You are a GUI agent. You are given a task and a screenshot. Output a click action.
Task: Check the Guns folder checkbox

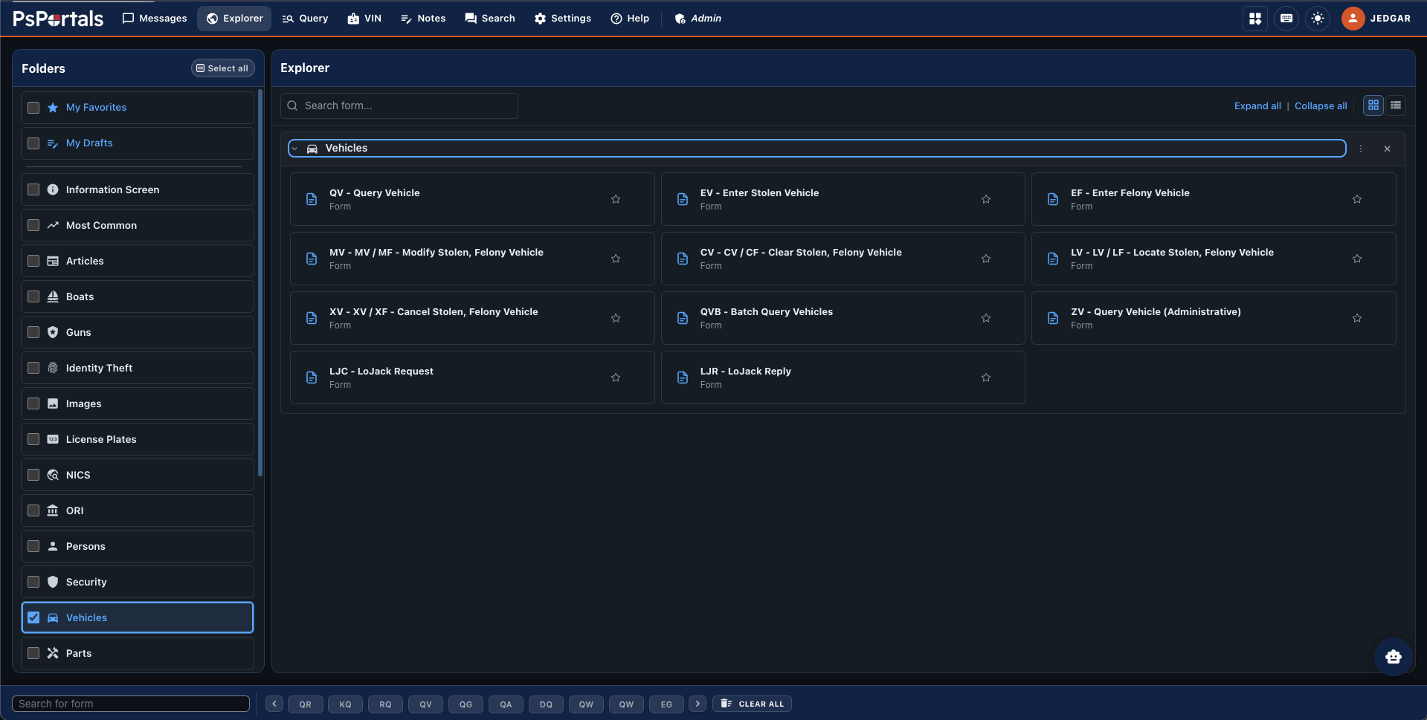[33, 332]
